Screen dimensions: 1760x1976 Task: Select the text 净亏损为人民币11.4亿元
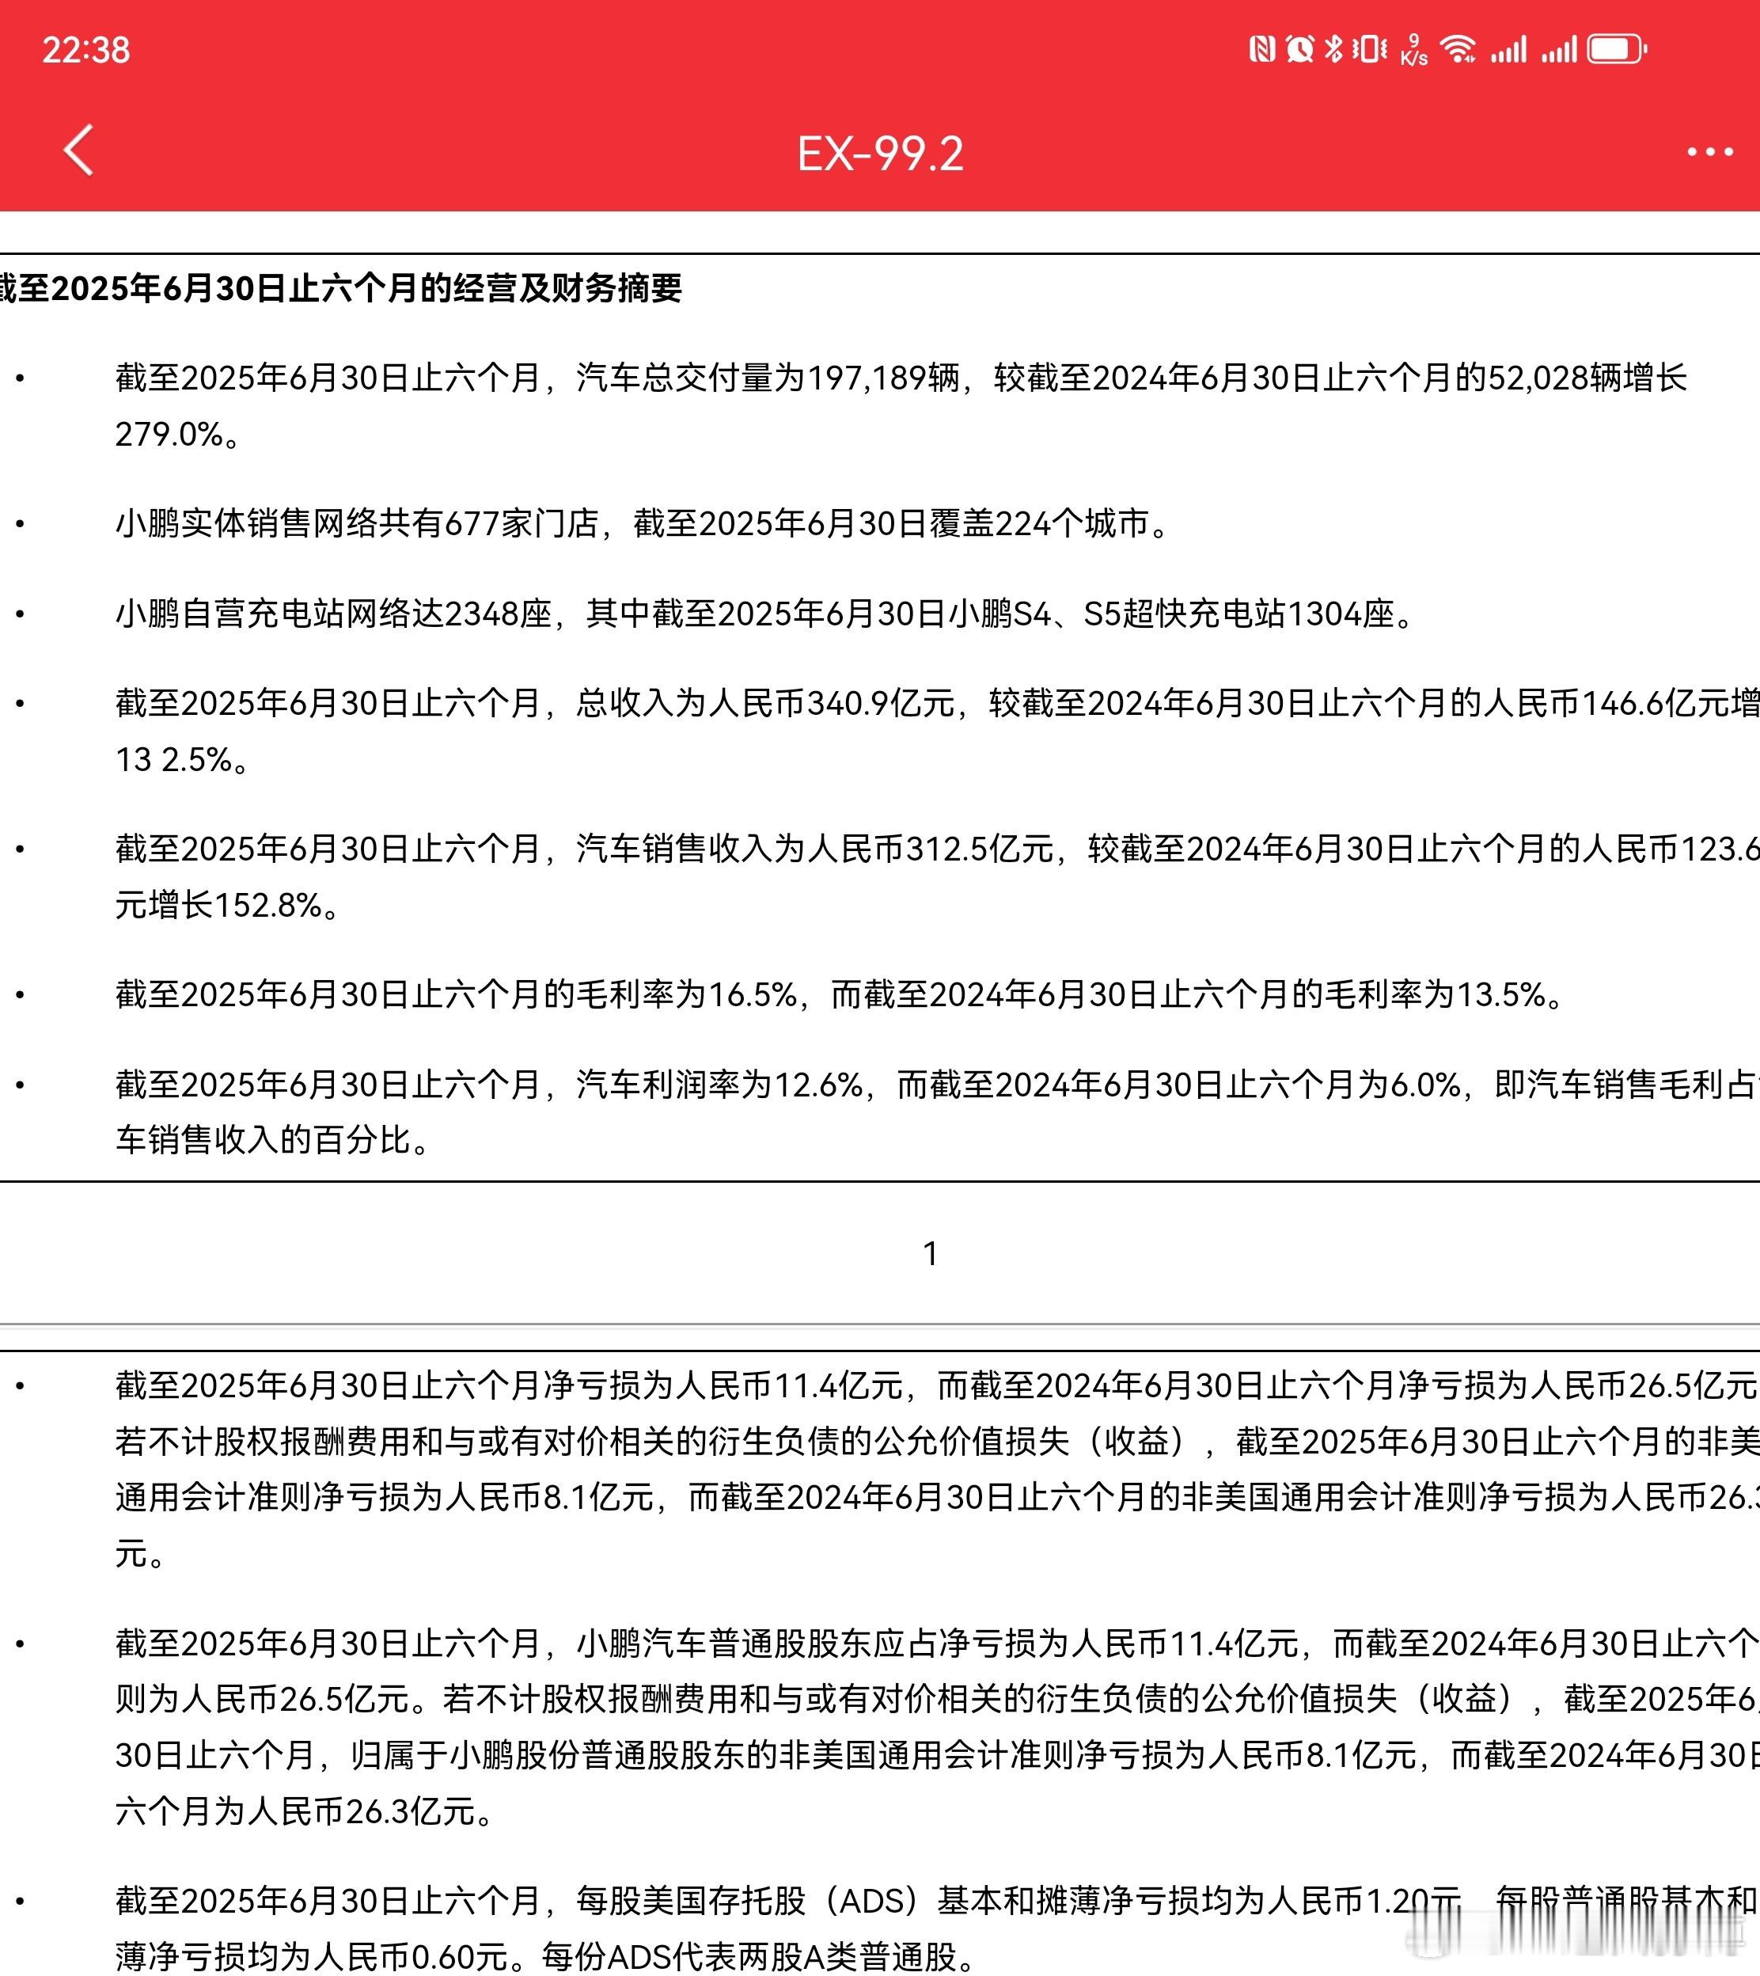723,1386
